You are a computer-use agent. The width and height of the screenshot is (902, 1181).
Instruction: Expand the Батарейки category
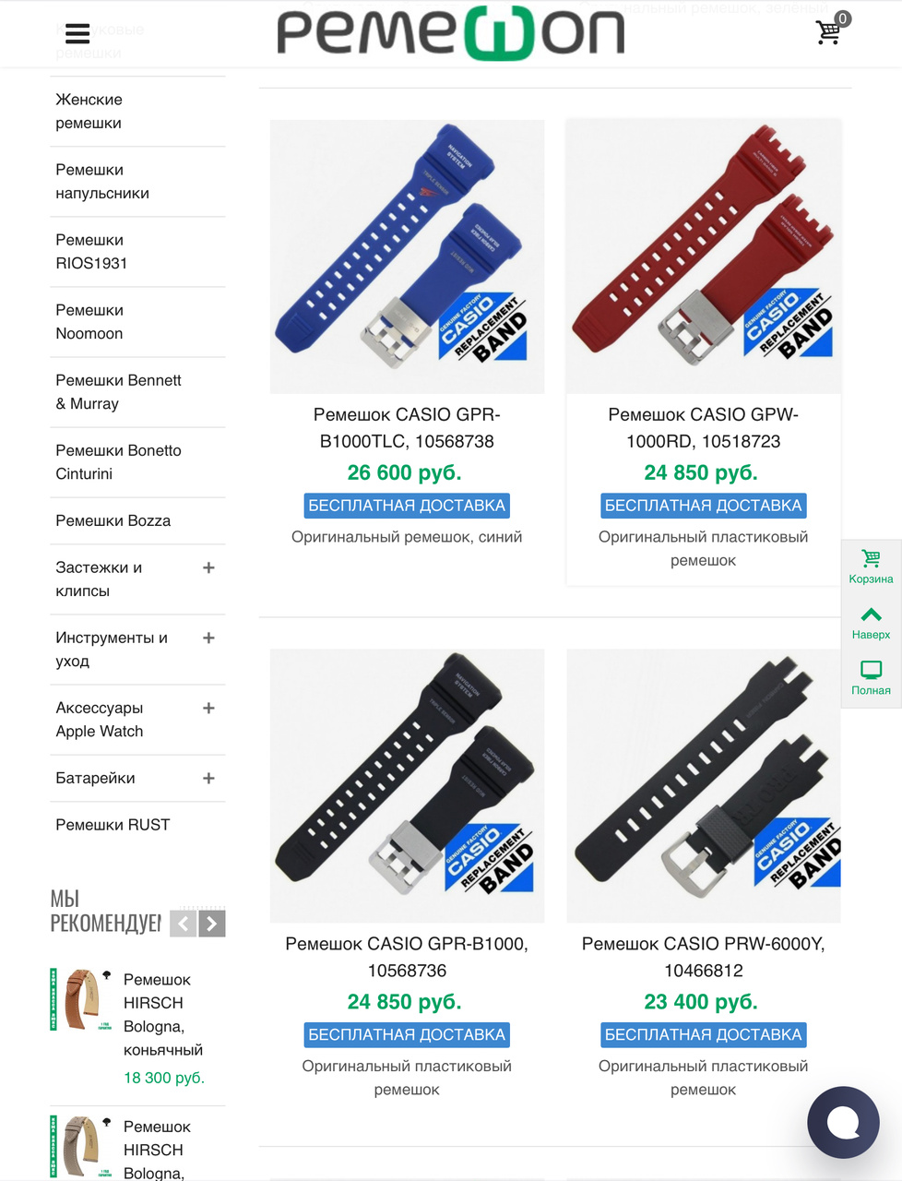[208, 778]
